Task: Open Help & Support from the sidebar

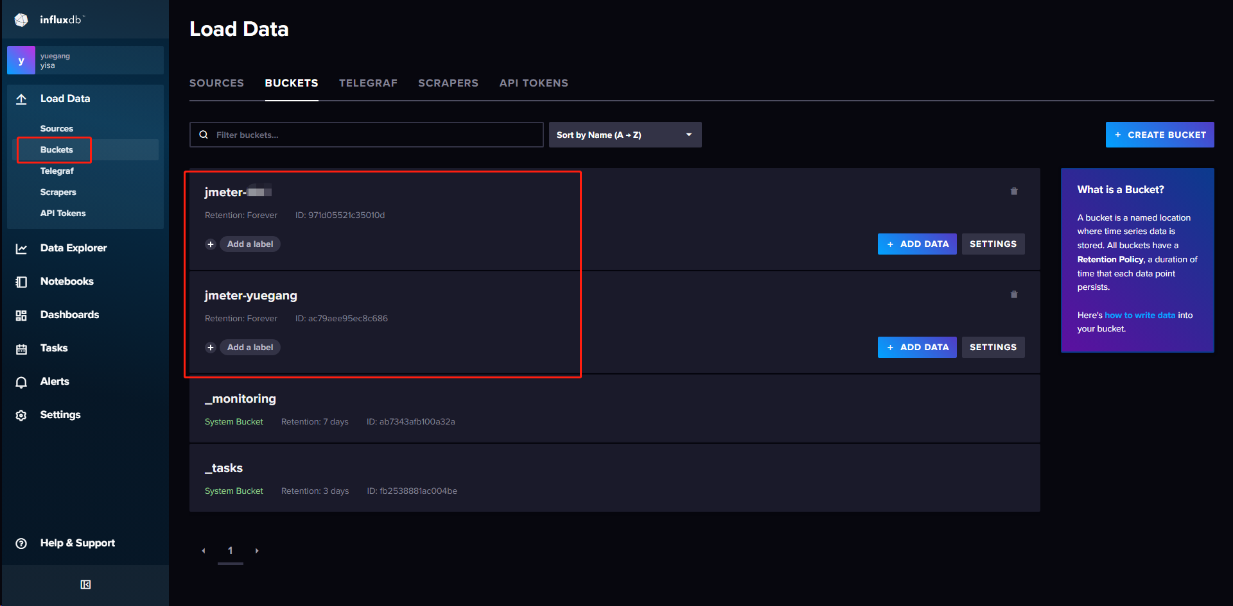Action: coord(78,543)
